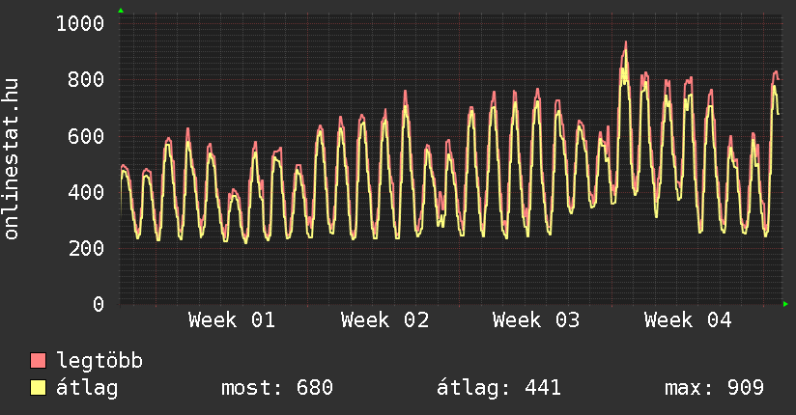Click the yellow átlag legend color swatch

[39, 389]
